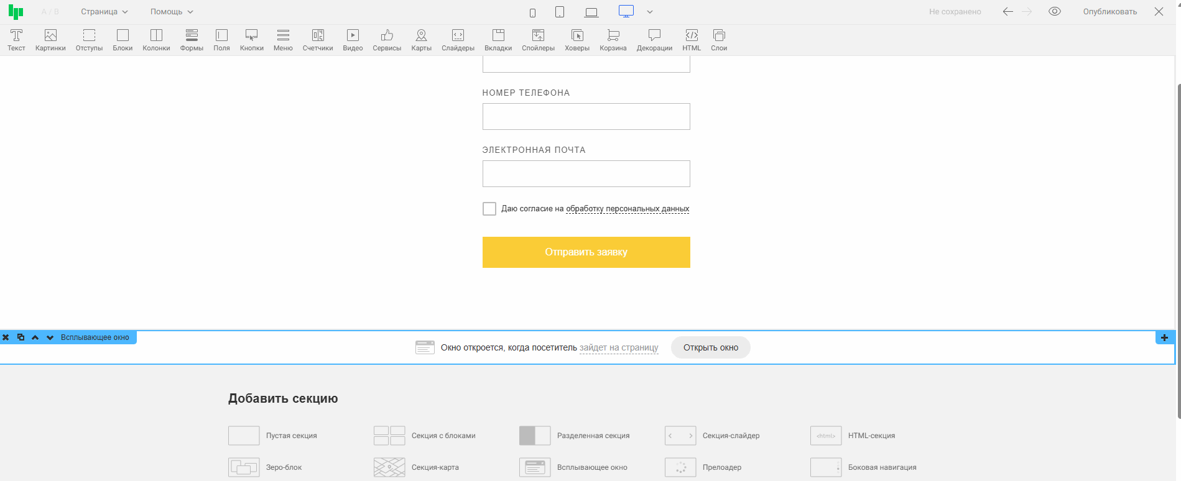Screen dimensions: 1181x481
Task: Click the plus button on popup section
Action: (1165, 337)
